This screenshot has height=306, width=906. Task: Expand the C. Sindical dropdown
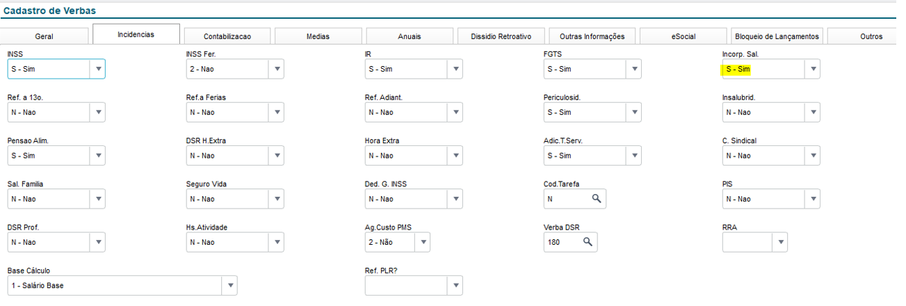coord(813,156)
